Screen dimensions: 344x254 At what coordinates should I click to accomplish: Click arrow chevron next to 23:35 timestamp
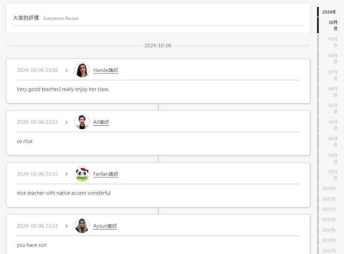[67, 174]
